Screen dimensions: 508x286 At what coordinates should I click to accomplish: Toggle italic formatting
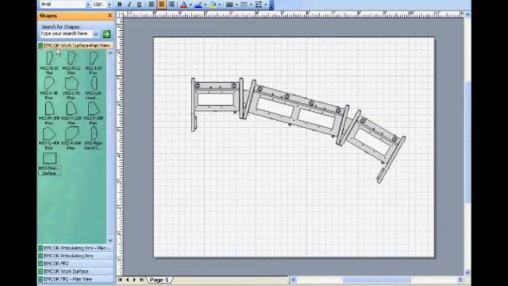tap(129, 4)
